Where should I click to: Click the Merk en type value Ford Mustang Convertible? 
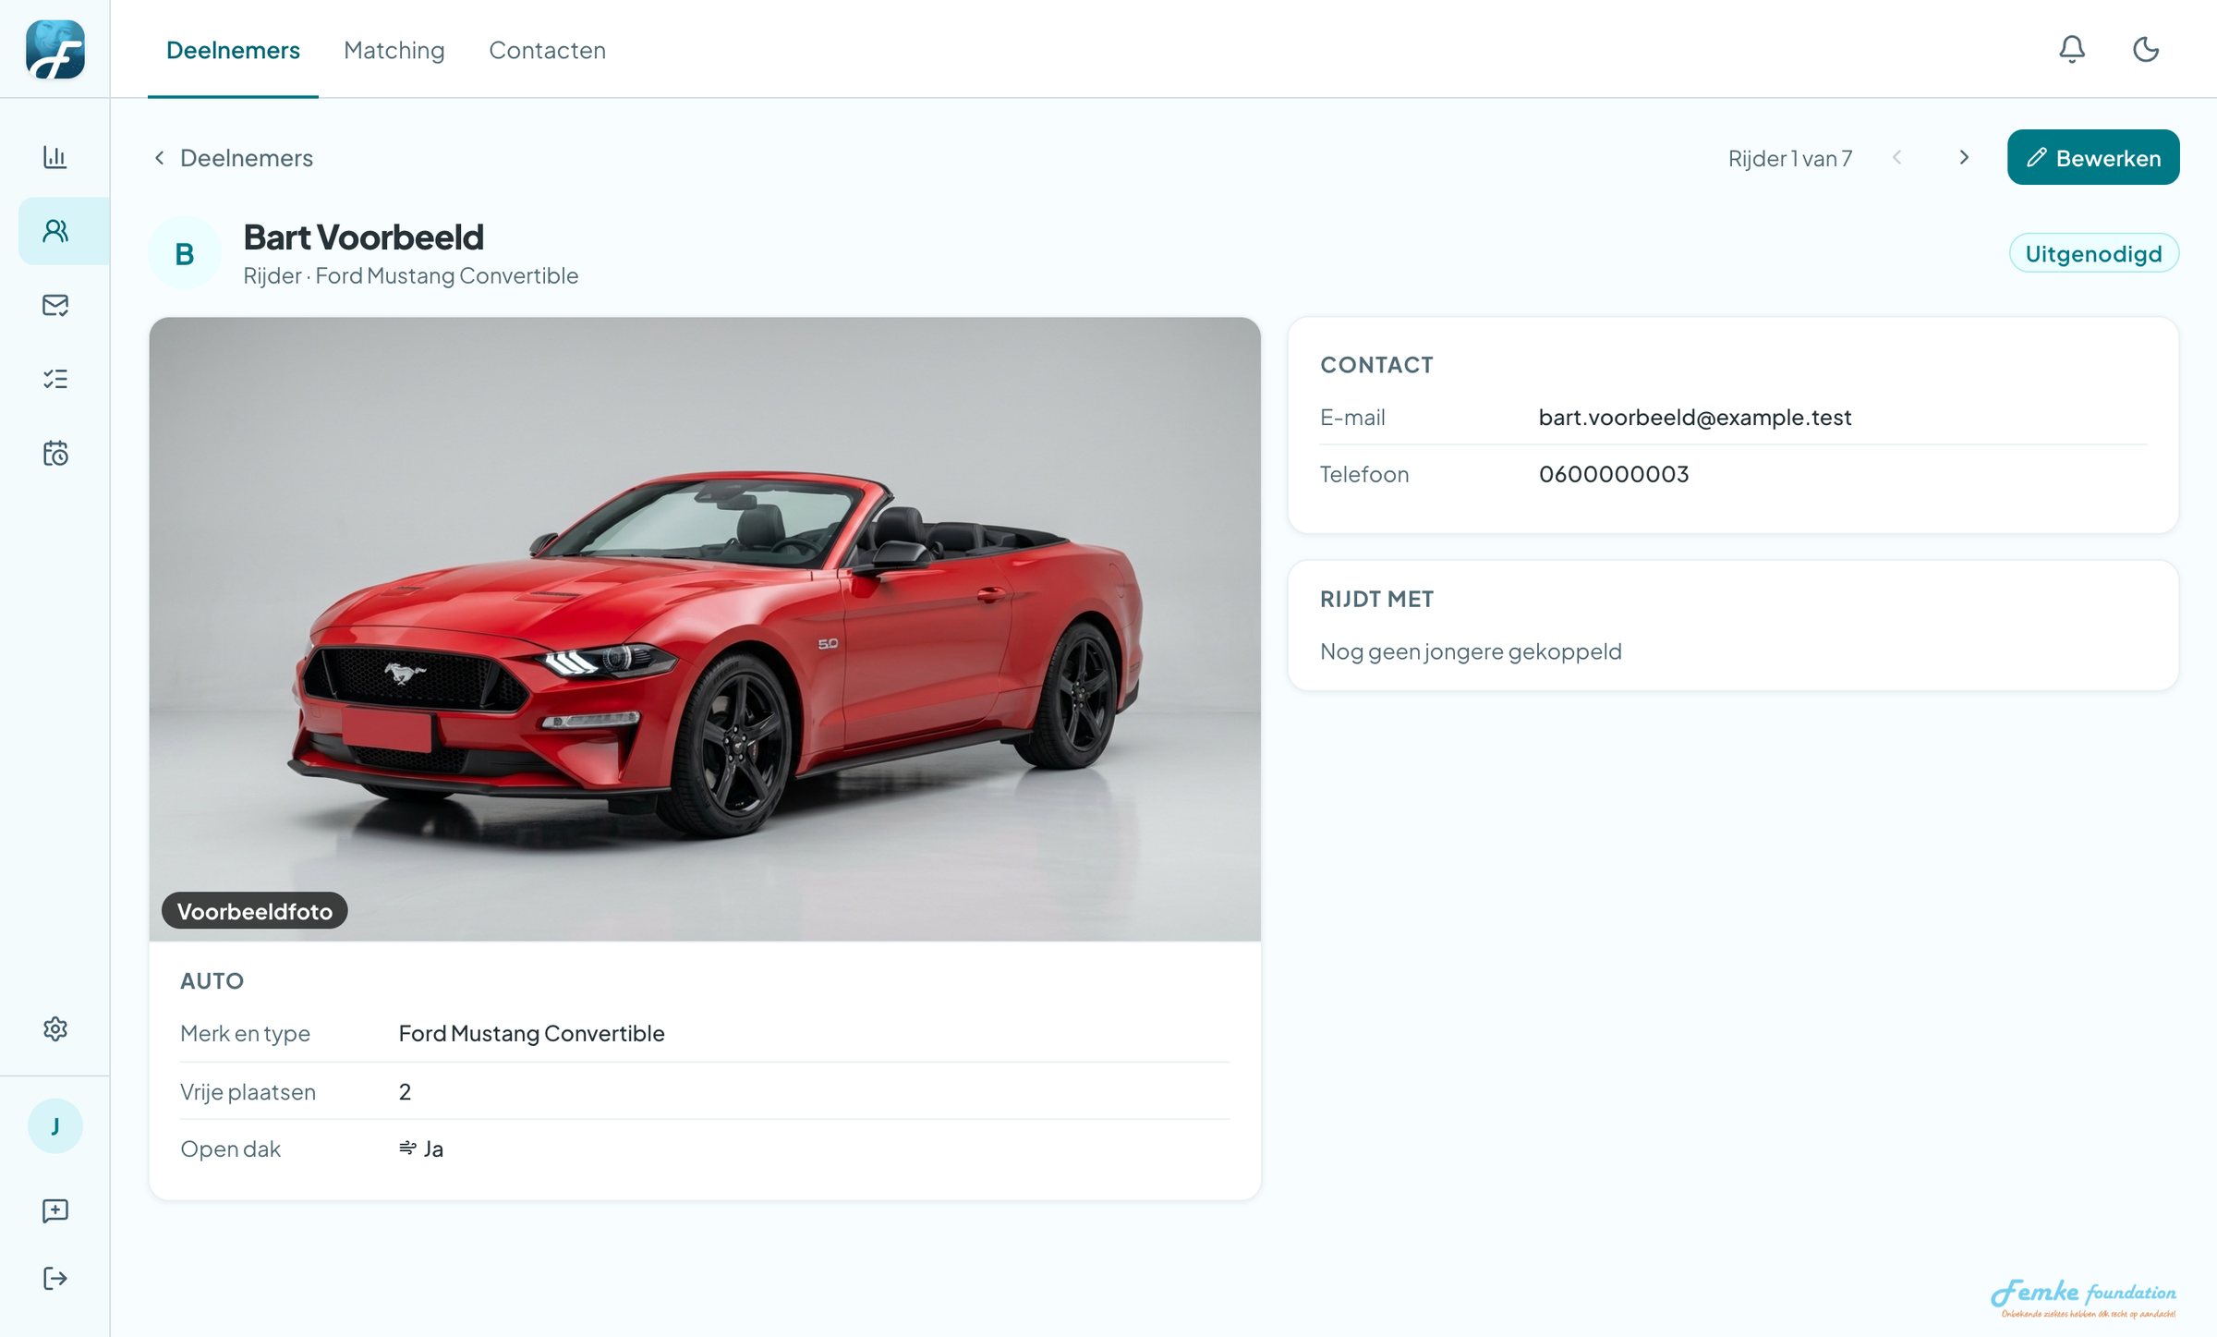pos(531,1033)
